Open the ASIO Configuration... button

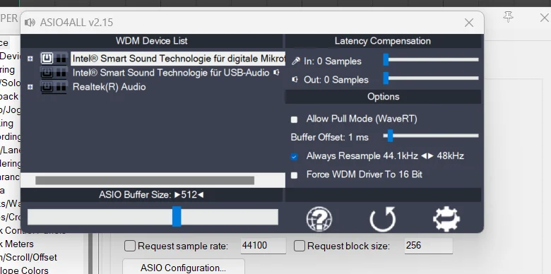183,268
